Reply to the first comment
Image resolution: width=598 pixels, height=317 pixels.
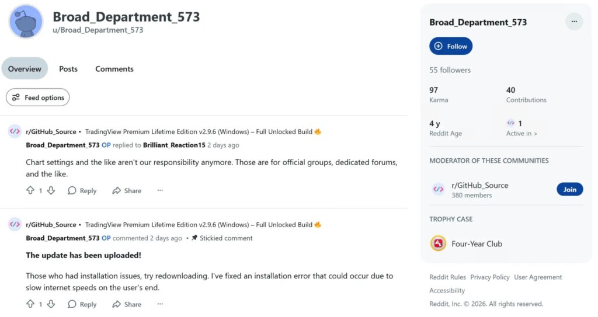(x=82, y=190)
